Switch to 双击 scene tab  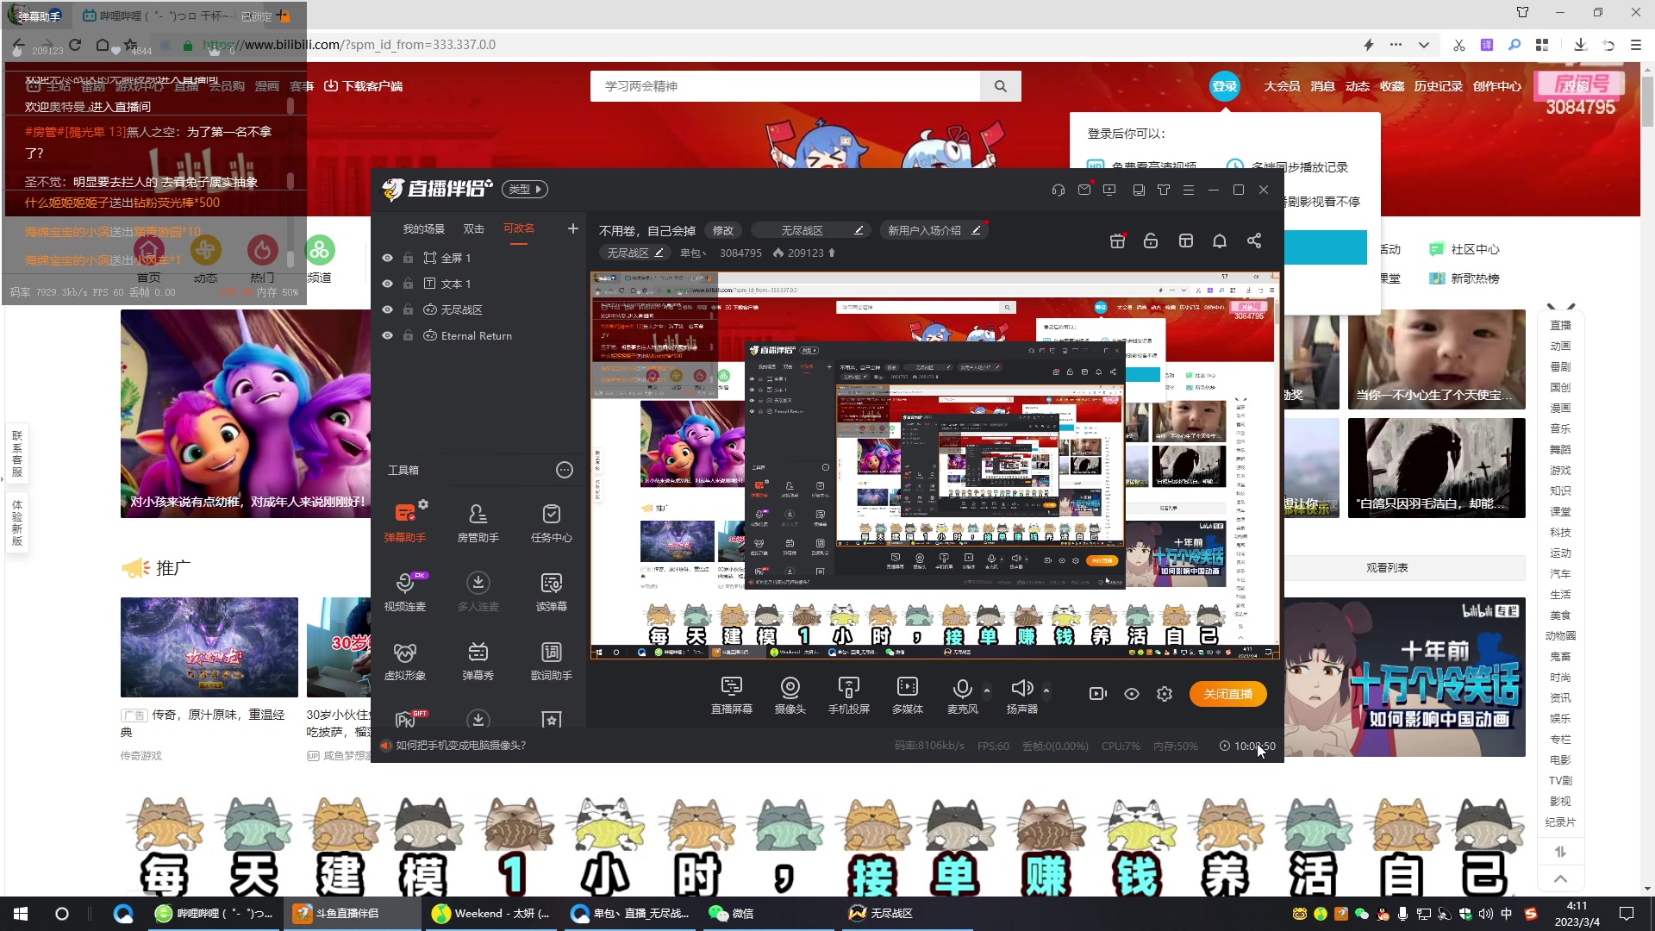474,228
